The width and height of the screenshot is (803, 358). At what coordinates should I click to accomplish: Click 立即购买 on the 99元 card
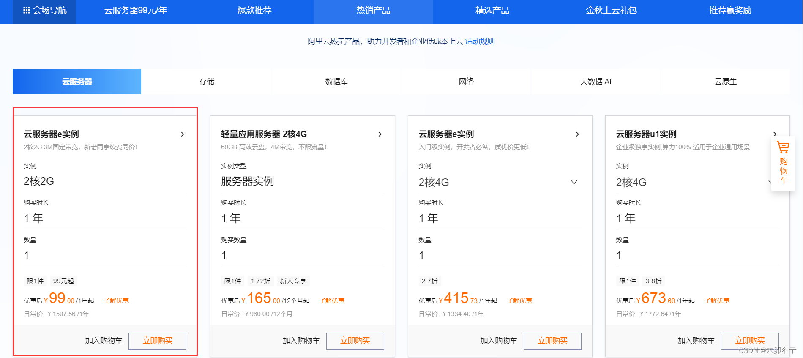click(x=158, y=341)
